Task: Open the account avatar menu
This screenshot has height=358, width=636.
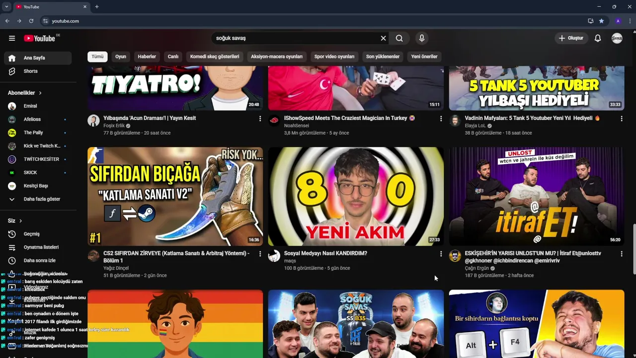Action: pos(617,38)
